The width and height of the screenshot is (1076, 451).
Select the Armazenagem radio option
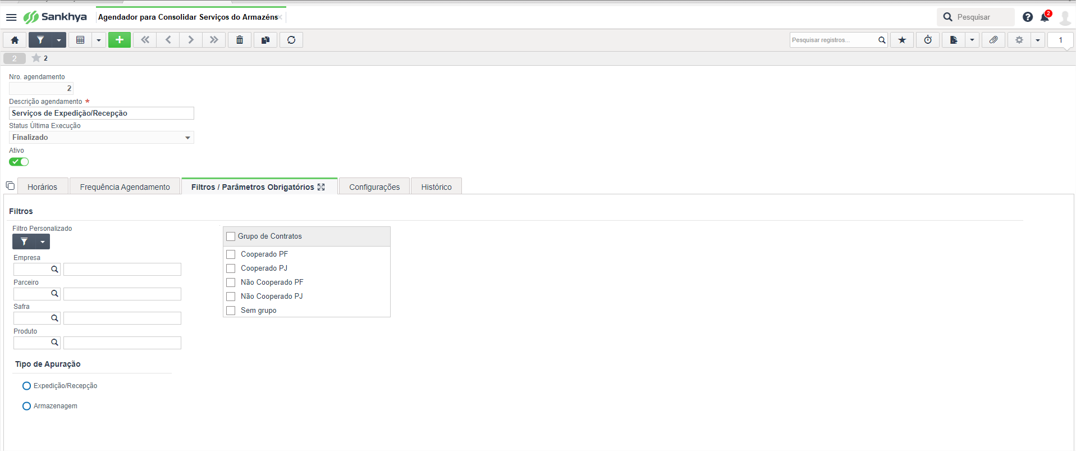[x=26, y=406]
